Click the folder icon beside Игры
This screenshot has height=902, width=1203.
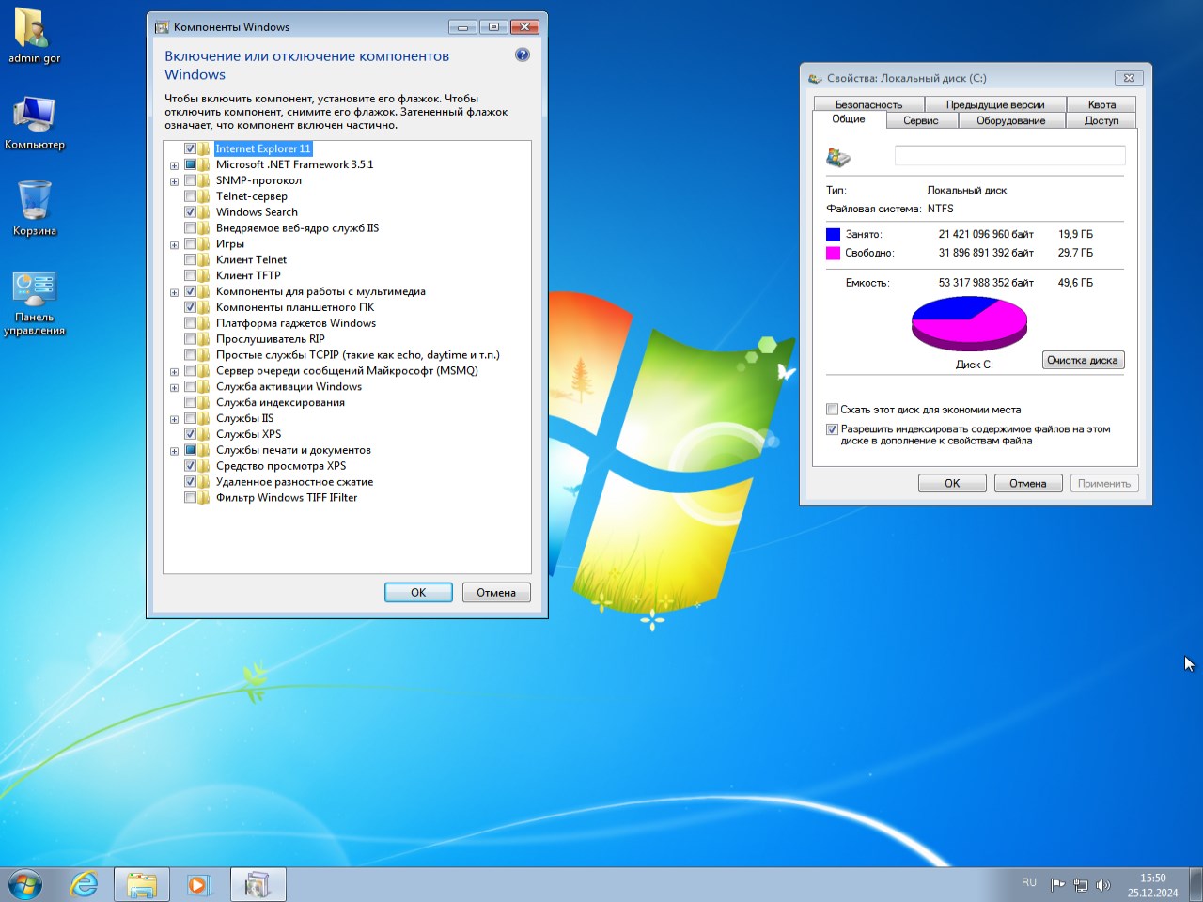[x=204, y=244]
